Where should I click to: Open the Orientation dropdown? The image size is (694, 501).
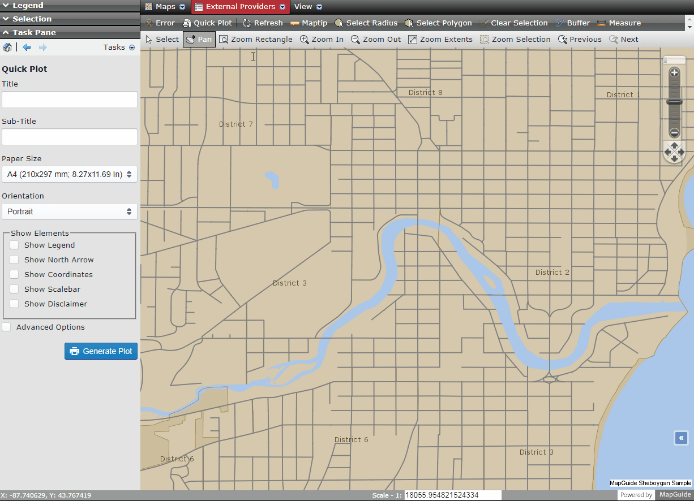(69, 211)
